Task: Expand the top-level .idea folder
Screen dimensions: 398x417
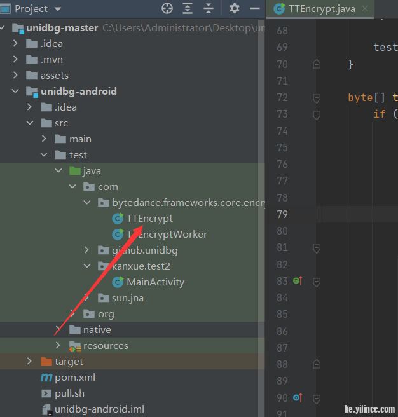Action: [x=15, y=44]
